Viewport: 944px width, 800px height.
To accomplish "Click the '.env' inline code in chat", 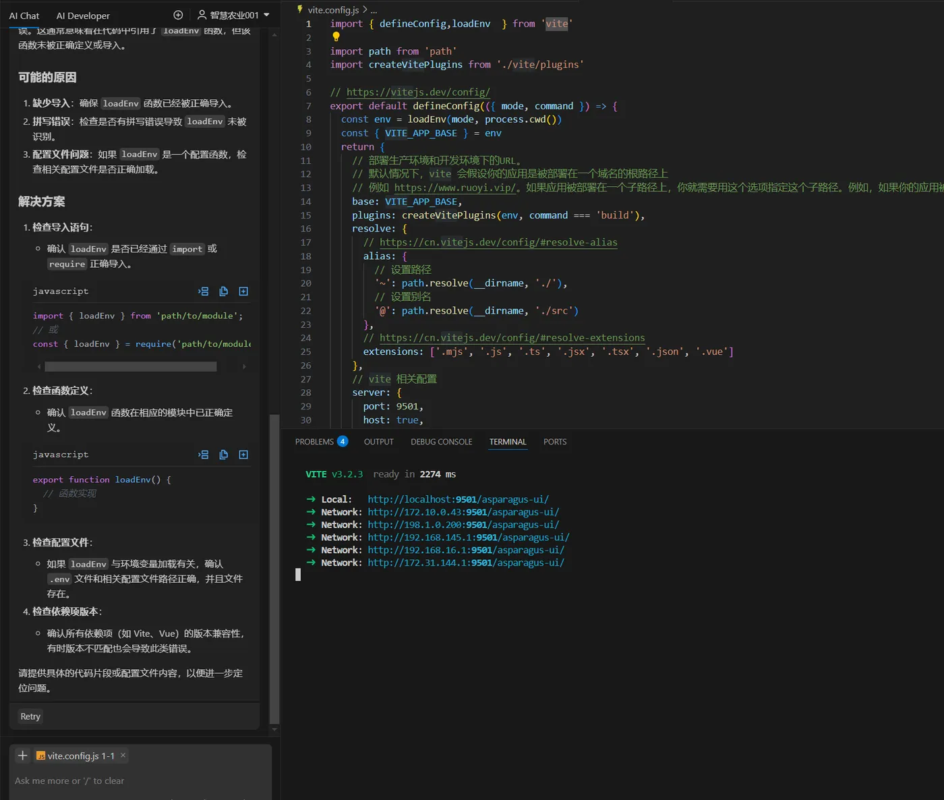I will (x=59, y=579).
